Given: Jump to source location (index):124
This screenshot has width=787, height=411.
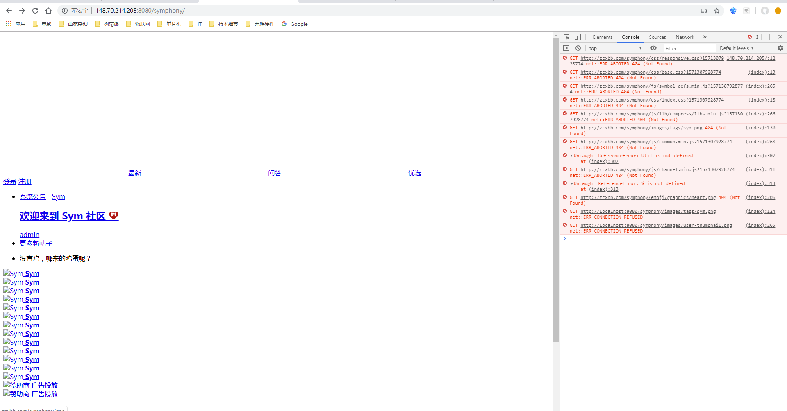Looking at the screenshot, I should (760, 211).
